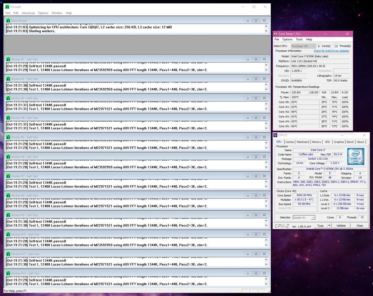This screenshot has height=296, width=373.
Task: Click Worker #4 Self-Test window icon
Action: (x=8, y=118)
